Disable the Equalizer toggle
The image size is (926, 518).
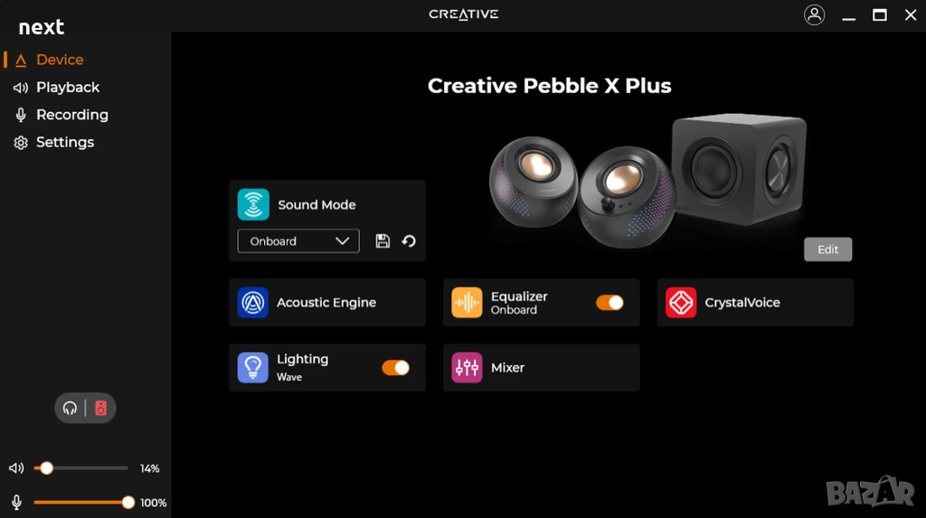click(x=609, y=303)
